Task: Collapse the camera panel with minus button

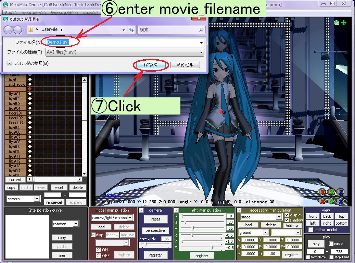Action: [x=141, y=211]
